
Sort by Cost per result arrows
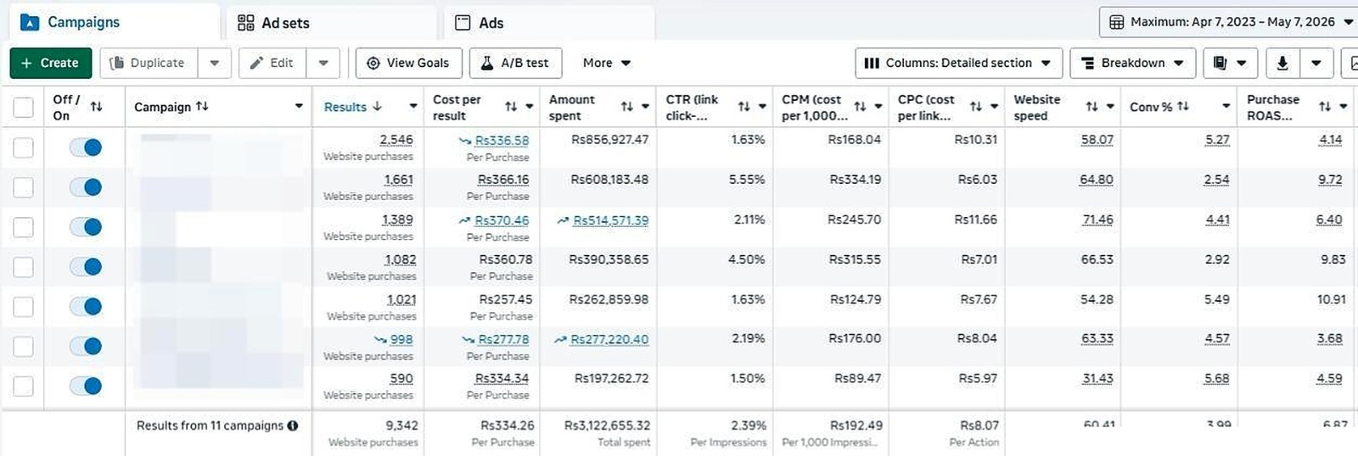pyautogui.click(x=511, y=107)
